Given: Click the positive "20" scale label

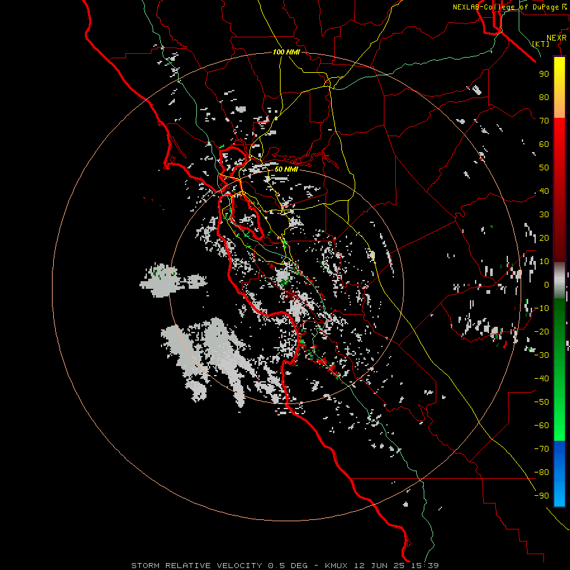Looking at the screenshot, I should [544, 238].
